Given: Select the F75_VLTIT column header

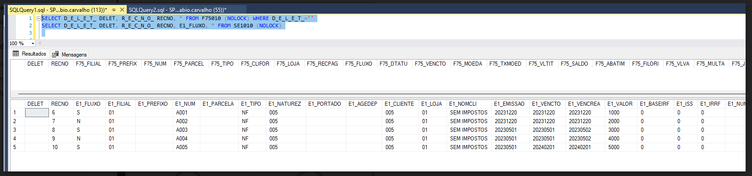Looking at the screenshot, I should pos(541,64).
